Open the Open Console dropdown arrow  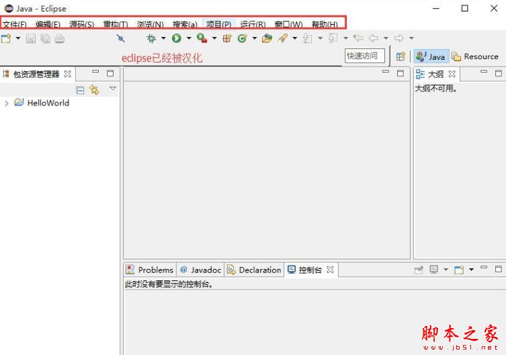point(471,270)
